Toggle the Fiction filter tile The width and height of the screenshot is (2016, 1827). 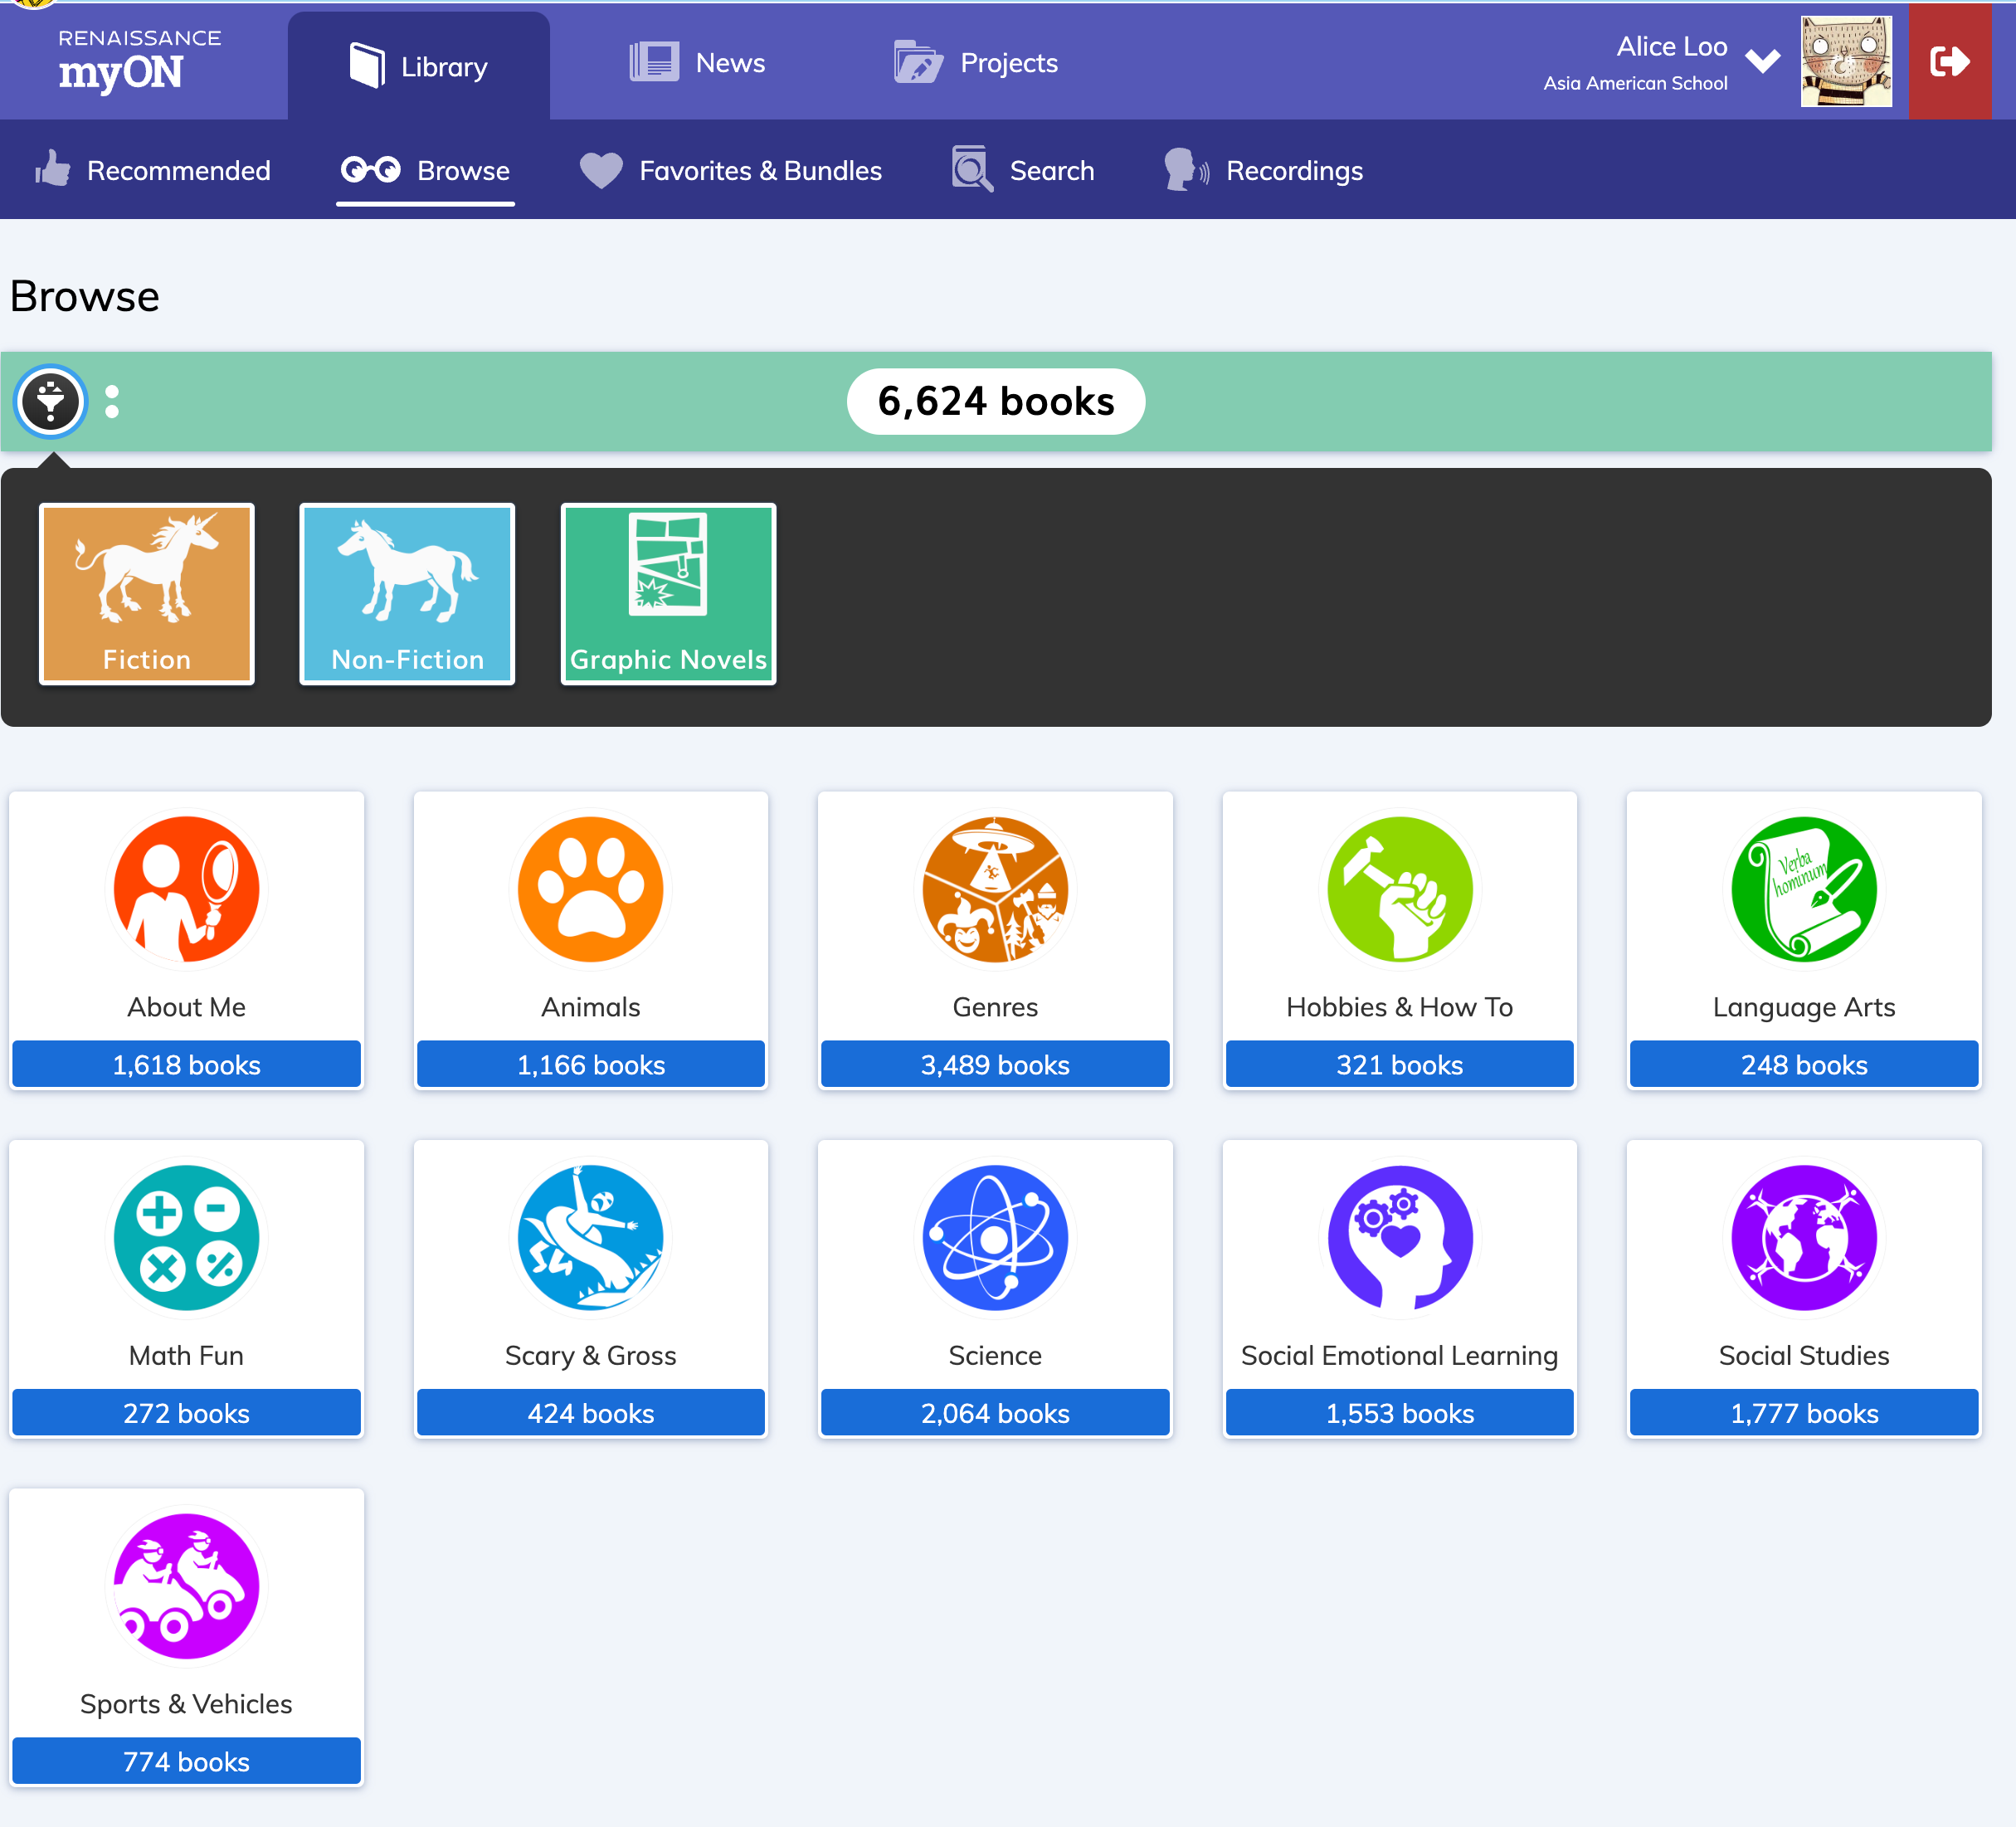pos(146,593)
